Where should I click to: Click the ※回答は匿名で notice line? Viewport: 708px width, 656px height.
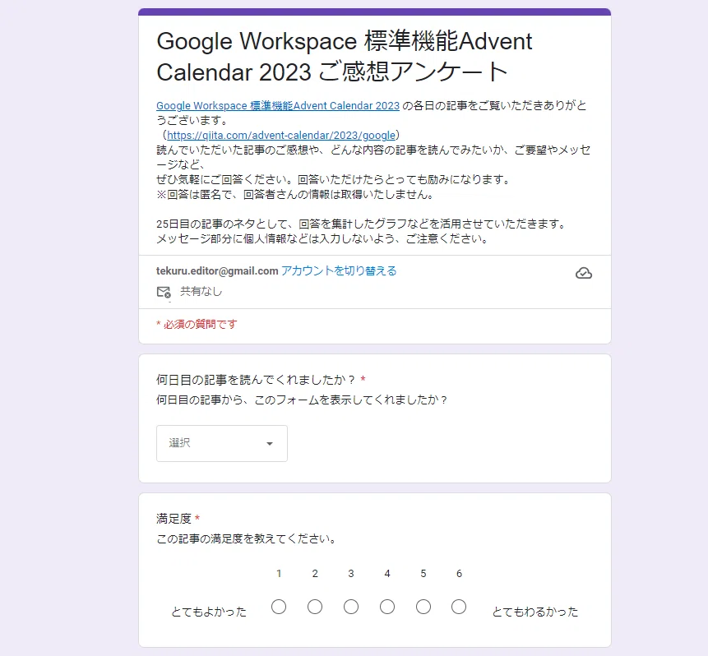coord(296,195)
